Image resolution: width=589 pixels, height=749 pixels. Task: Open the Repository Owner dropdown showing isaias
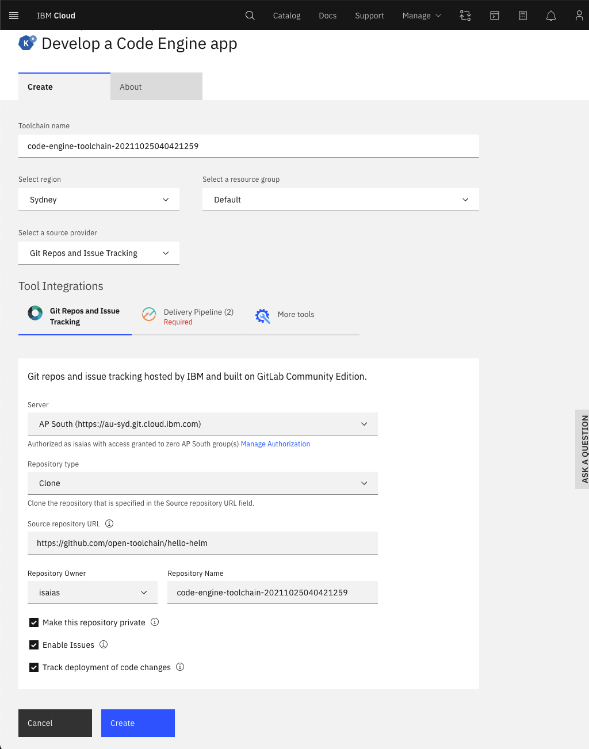(93, 593)
